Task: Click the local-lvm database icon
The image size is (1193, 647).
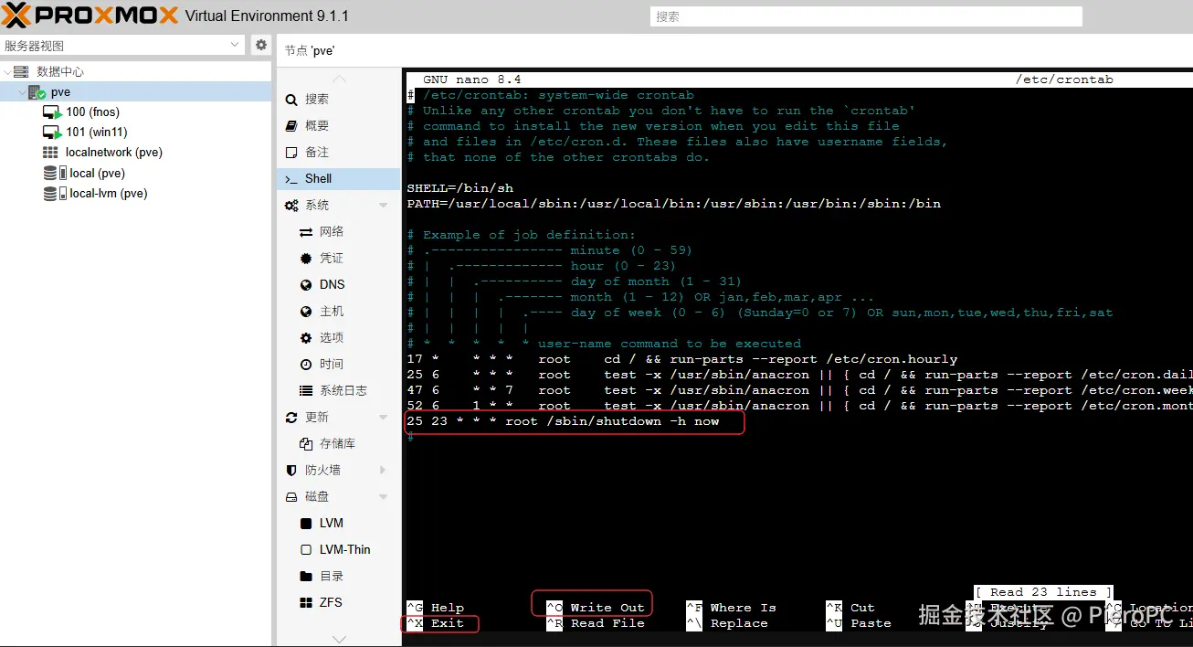Action: pos(50,193)
